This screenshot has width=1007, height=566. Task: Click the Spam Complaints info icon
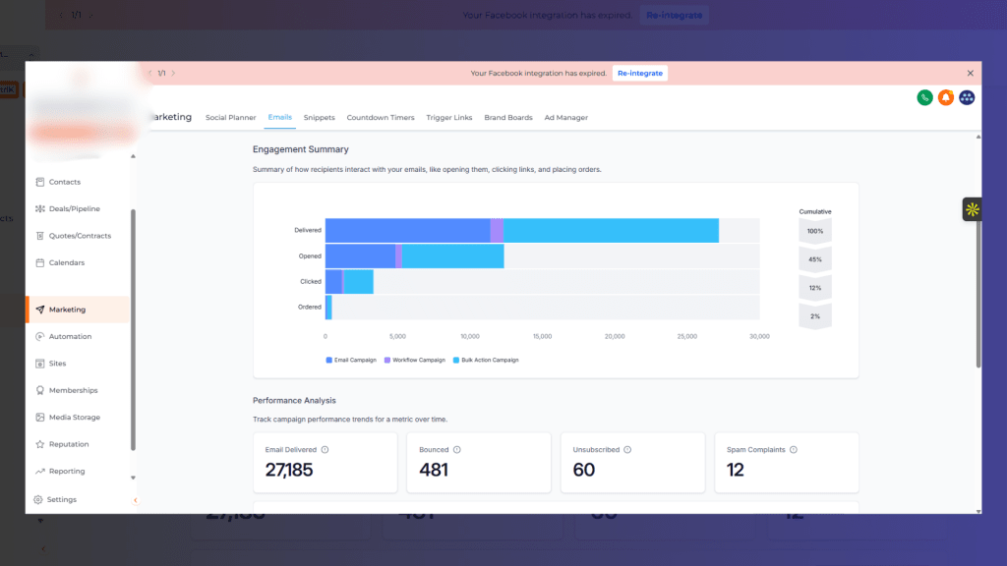(793, 450)
